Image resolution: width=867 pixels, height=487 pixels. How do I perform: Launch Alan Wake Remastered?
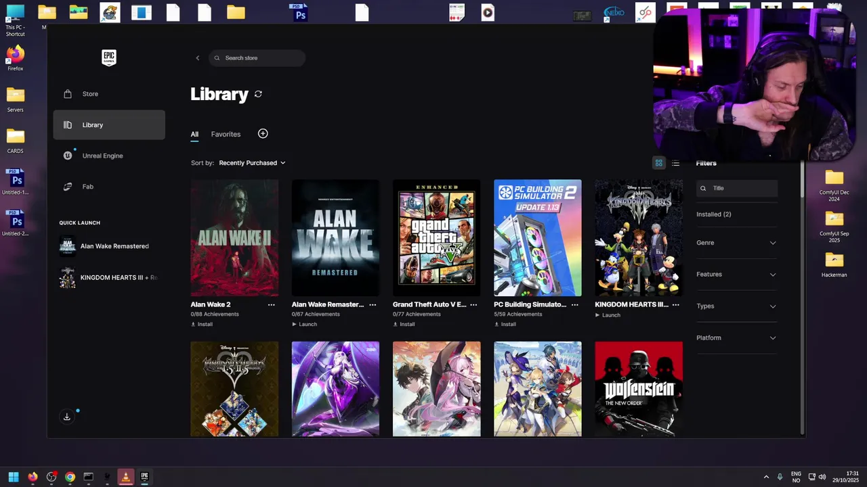coord(304,324)
